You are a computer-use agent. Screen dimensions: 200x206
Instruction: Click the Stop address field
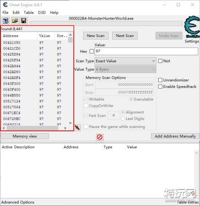[x=124, y=92]
